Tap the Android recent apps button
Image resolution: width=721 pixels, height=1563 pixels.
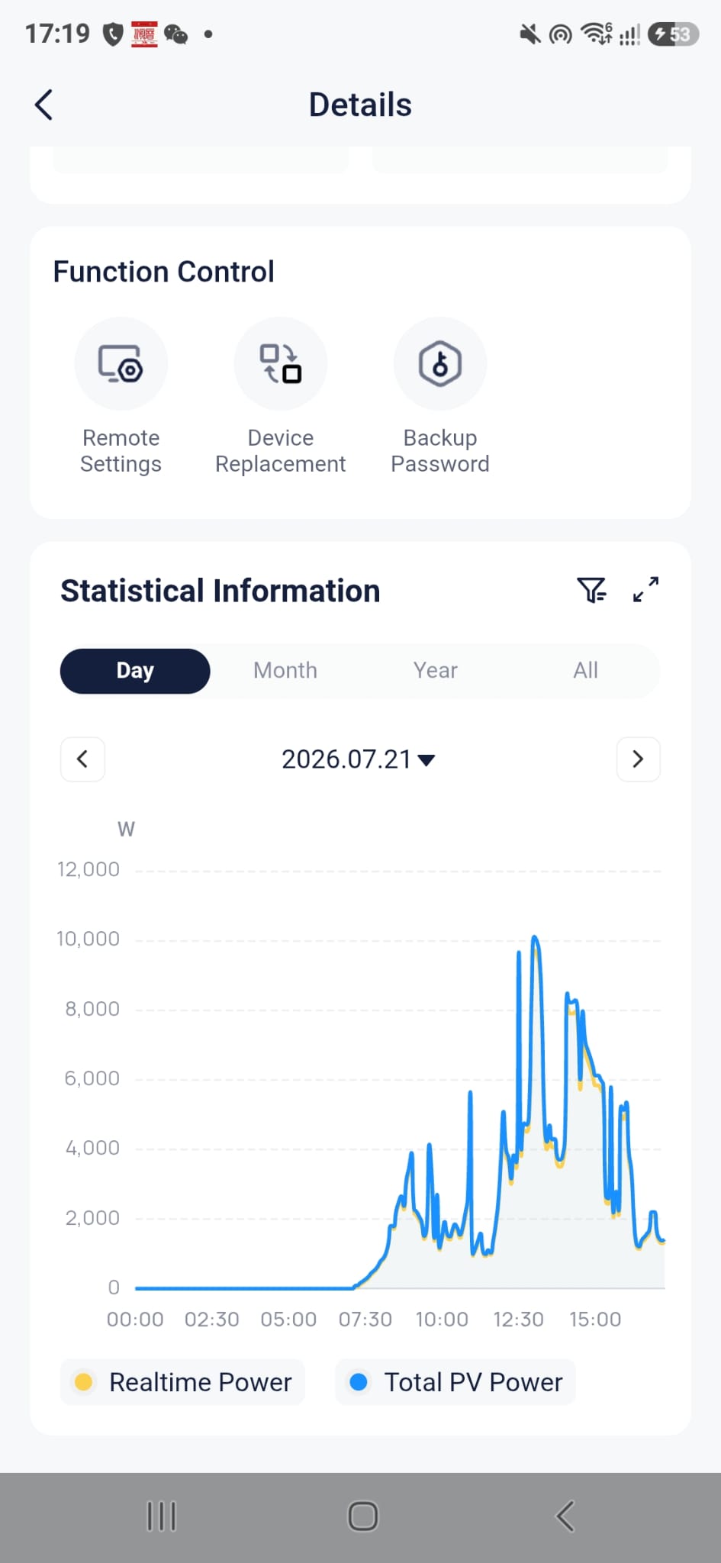[161, 1516]
